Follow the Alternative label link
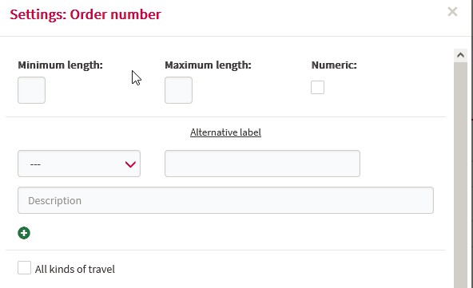The image size is (473, 288). [225, 132]
